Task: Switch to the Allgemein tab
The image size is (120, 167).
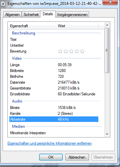Action: 12,15
